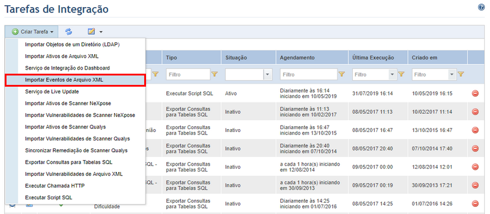The image size is (490, 214).
Task: Delete the task created 10/02/2017 11:14
Action: tap(475, 111)
